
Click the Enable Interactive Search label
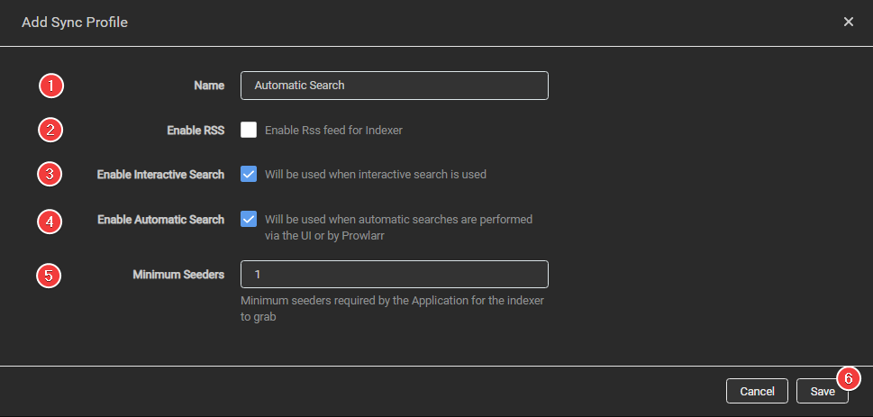point(160,174)
